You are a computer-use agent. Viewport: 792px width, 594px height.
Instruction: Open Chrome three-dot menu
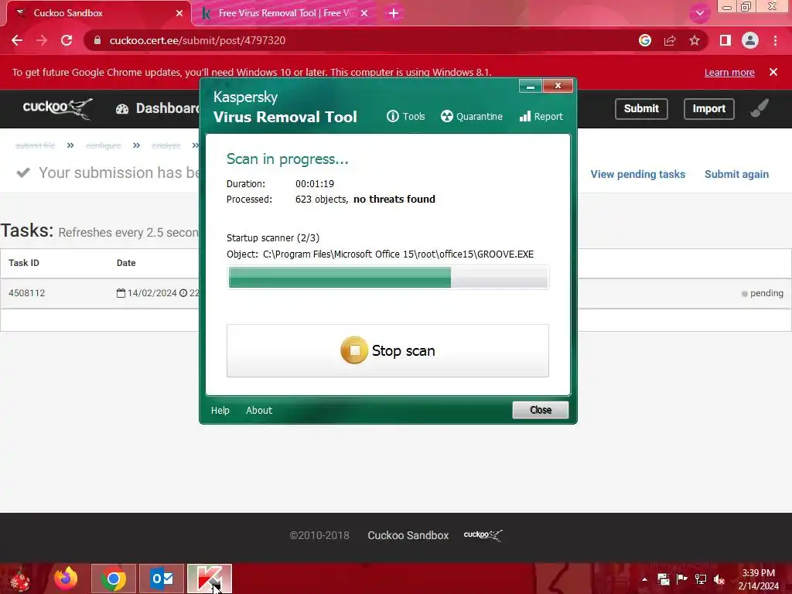click(x=775, y=40)
